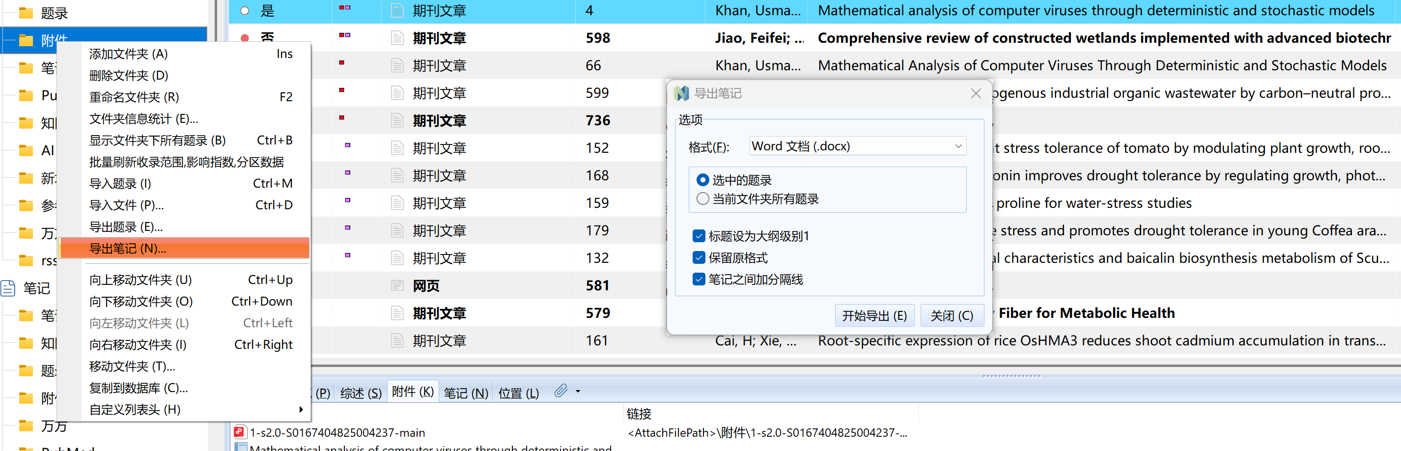Open the 格式 Word 文档 format dropdown
The image size is (1401, 451).
[x=857, y=146]
